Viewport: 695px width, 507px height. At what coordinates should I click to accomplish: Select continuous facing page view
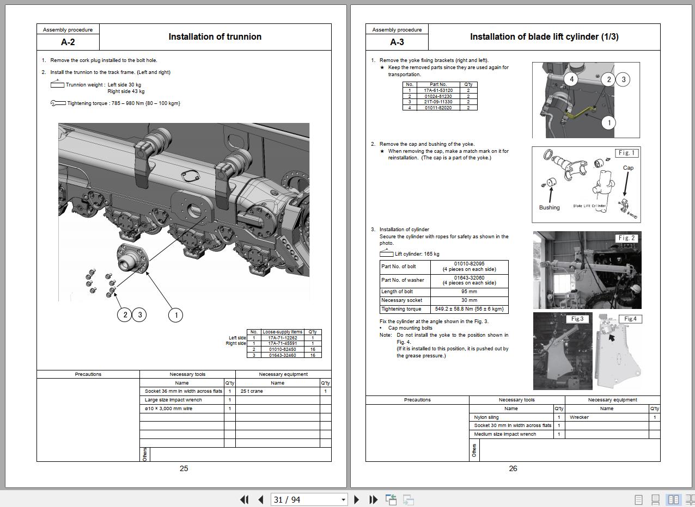click(690, 499)
